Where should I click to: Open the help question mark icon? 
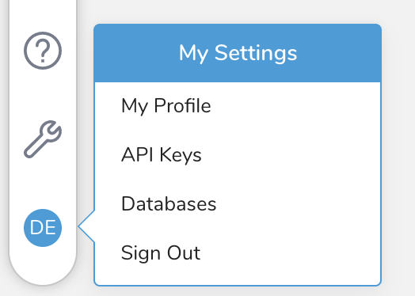click(43, 51)
